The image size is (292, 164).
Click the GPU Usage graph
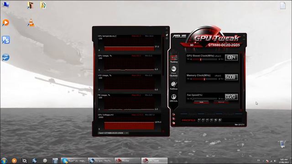[x=129, y=64]
